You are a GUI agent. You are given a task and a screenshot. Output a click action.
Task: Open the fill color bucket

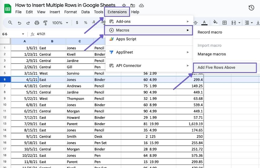tap(215, 22)
